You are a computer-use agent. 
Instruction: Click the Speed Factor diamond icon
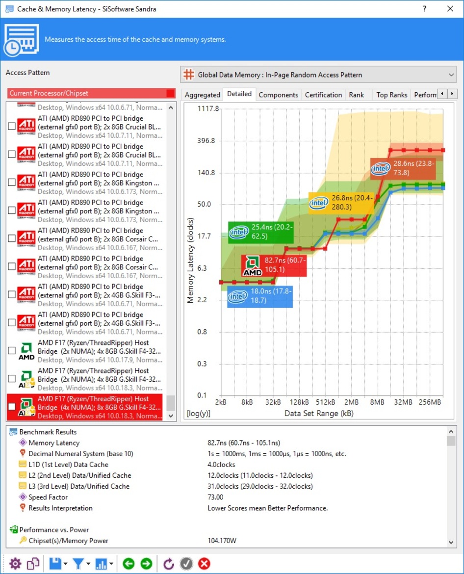[23, 497]
